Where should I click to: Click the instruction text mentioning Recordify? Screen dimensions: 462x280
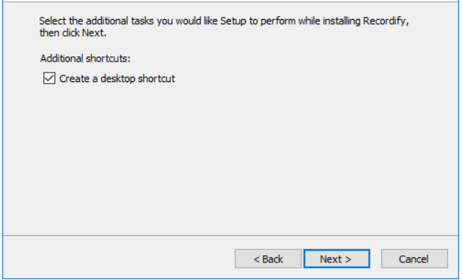coord(224,26)
